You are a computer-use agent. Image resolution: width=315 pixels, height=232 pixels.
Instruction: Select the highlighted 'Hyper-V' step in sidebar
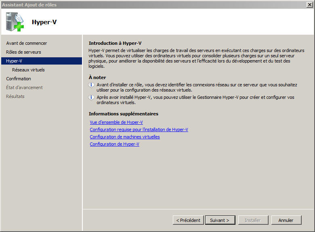click(x=42, y=61)
